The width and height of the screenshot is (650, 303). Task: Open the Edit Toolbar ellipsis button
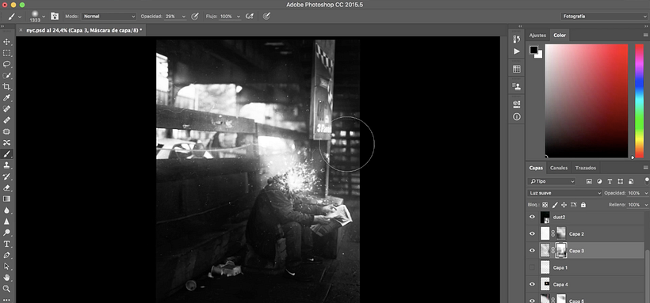[6, 299]
